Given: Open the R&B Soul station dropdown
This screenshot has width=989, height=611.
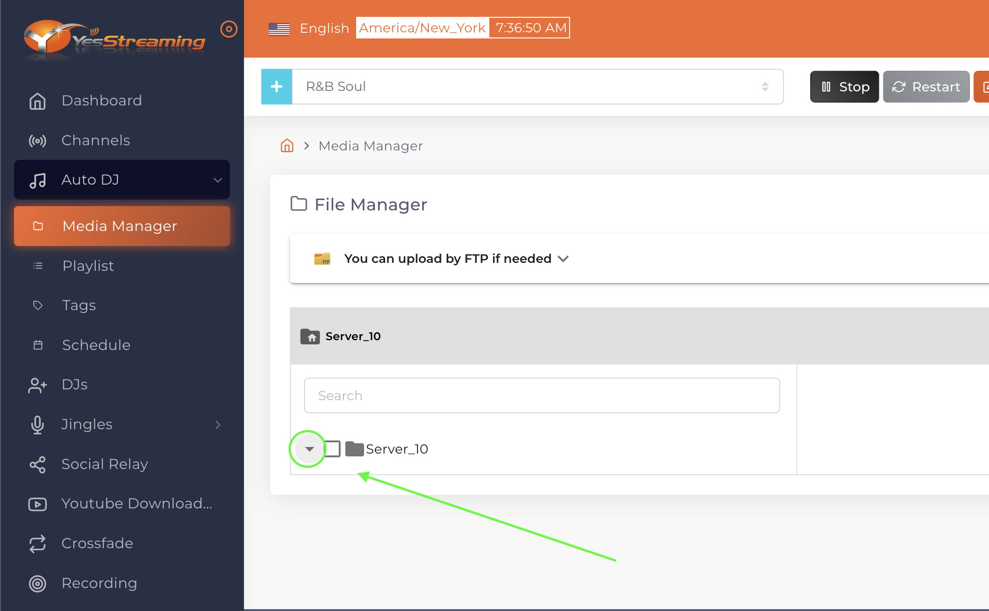Looking at the screenshot, I should pos(538,87).
